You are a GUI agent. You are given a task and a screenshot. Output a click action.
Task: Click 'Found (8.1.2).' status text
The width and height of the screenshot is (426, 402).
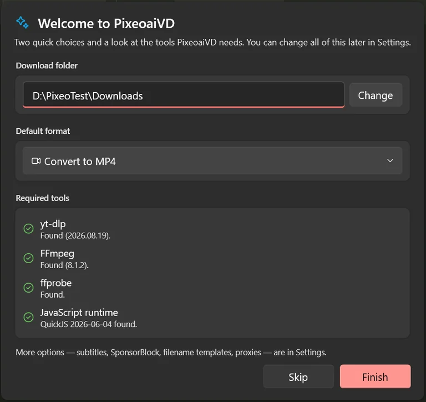(x=64, y=265)
